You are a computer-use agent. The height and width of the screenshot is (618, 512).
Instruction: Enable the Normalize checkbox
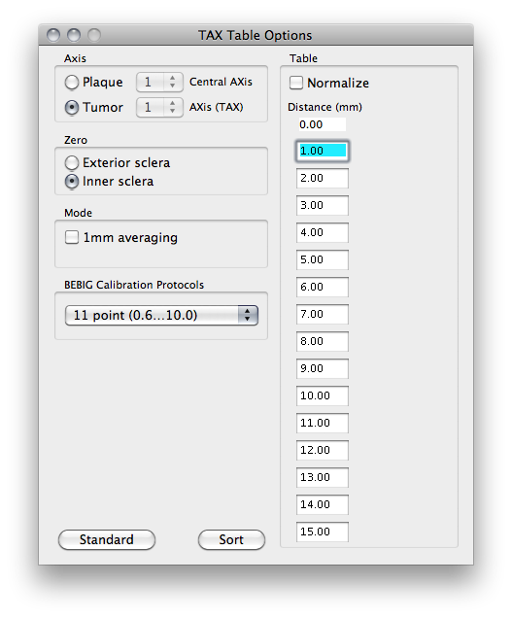click(296, 83)
